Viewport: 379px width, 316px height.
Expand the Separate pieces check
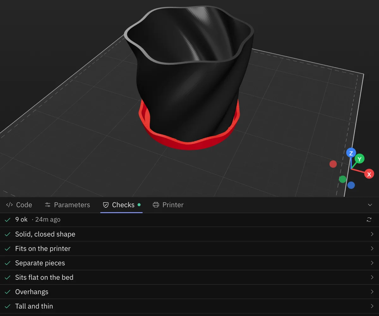point(189,263)
